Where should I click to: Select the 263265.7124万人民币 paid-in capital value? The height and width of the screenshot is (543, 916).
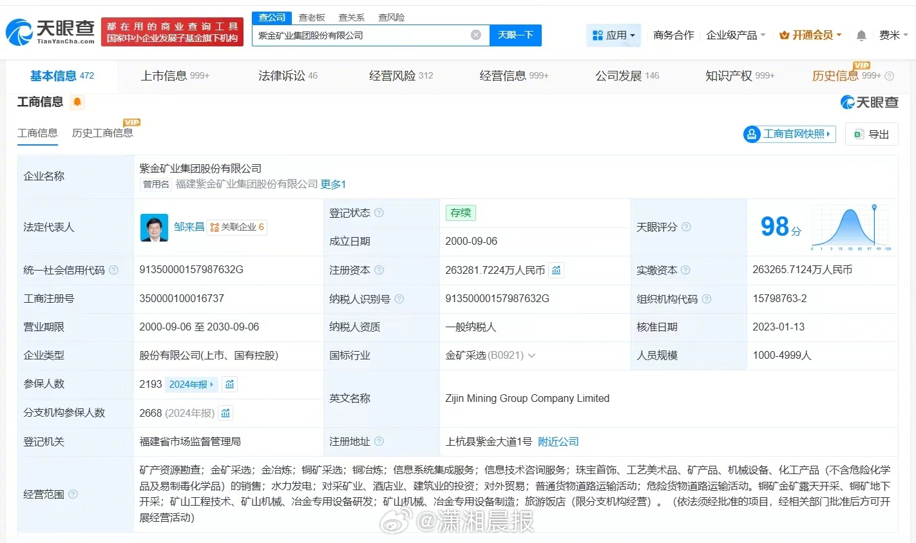pos(803,269)
